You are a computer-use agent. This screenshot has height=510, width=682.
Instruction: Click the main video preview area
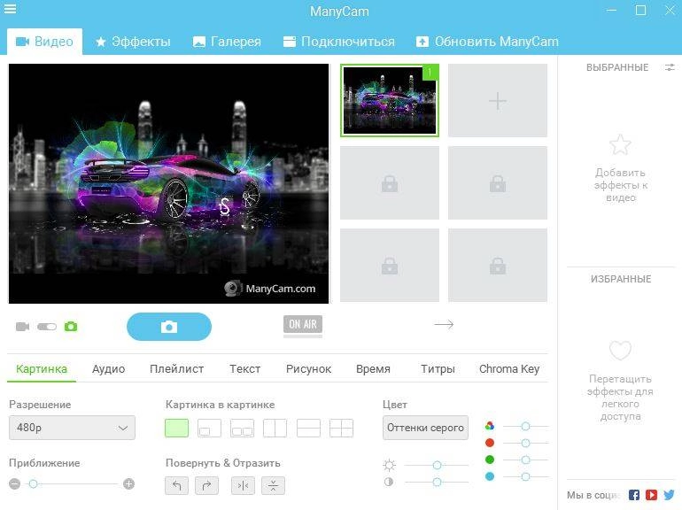169,183
